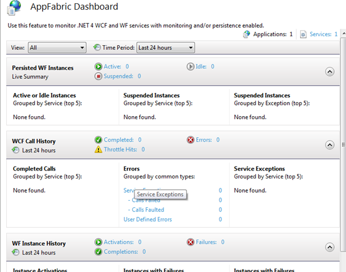This screenshot has width=346, height=272.
Task: Collapse the Persisted WF Instances section
Action: coord(330,71)
